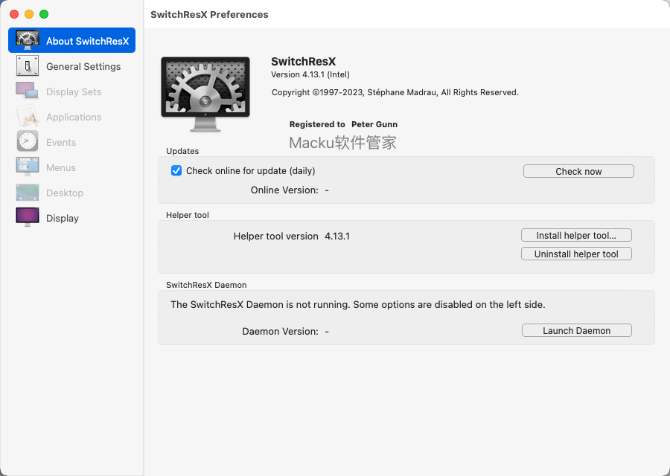The width and height of the screenshot is (670, 476).
Task: Click the Version 4.13.1 (Intel) text
Action: pos(310,74)
